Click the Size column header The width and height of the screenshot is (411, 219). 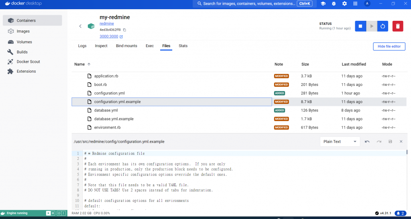pyautogui.click(x=305, y=64)
